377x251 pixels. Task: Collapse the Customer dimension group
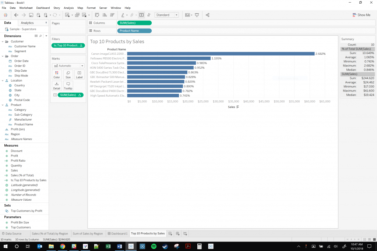coord(3,41)
